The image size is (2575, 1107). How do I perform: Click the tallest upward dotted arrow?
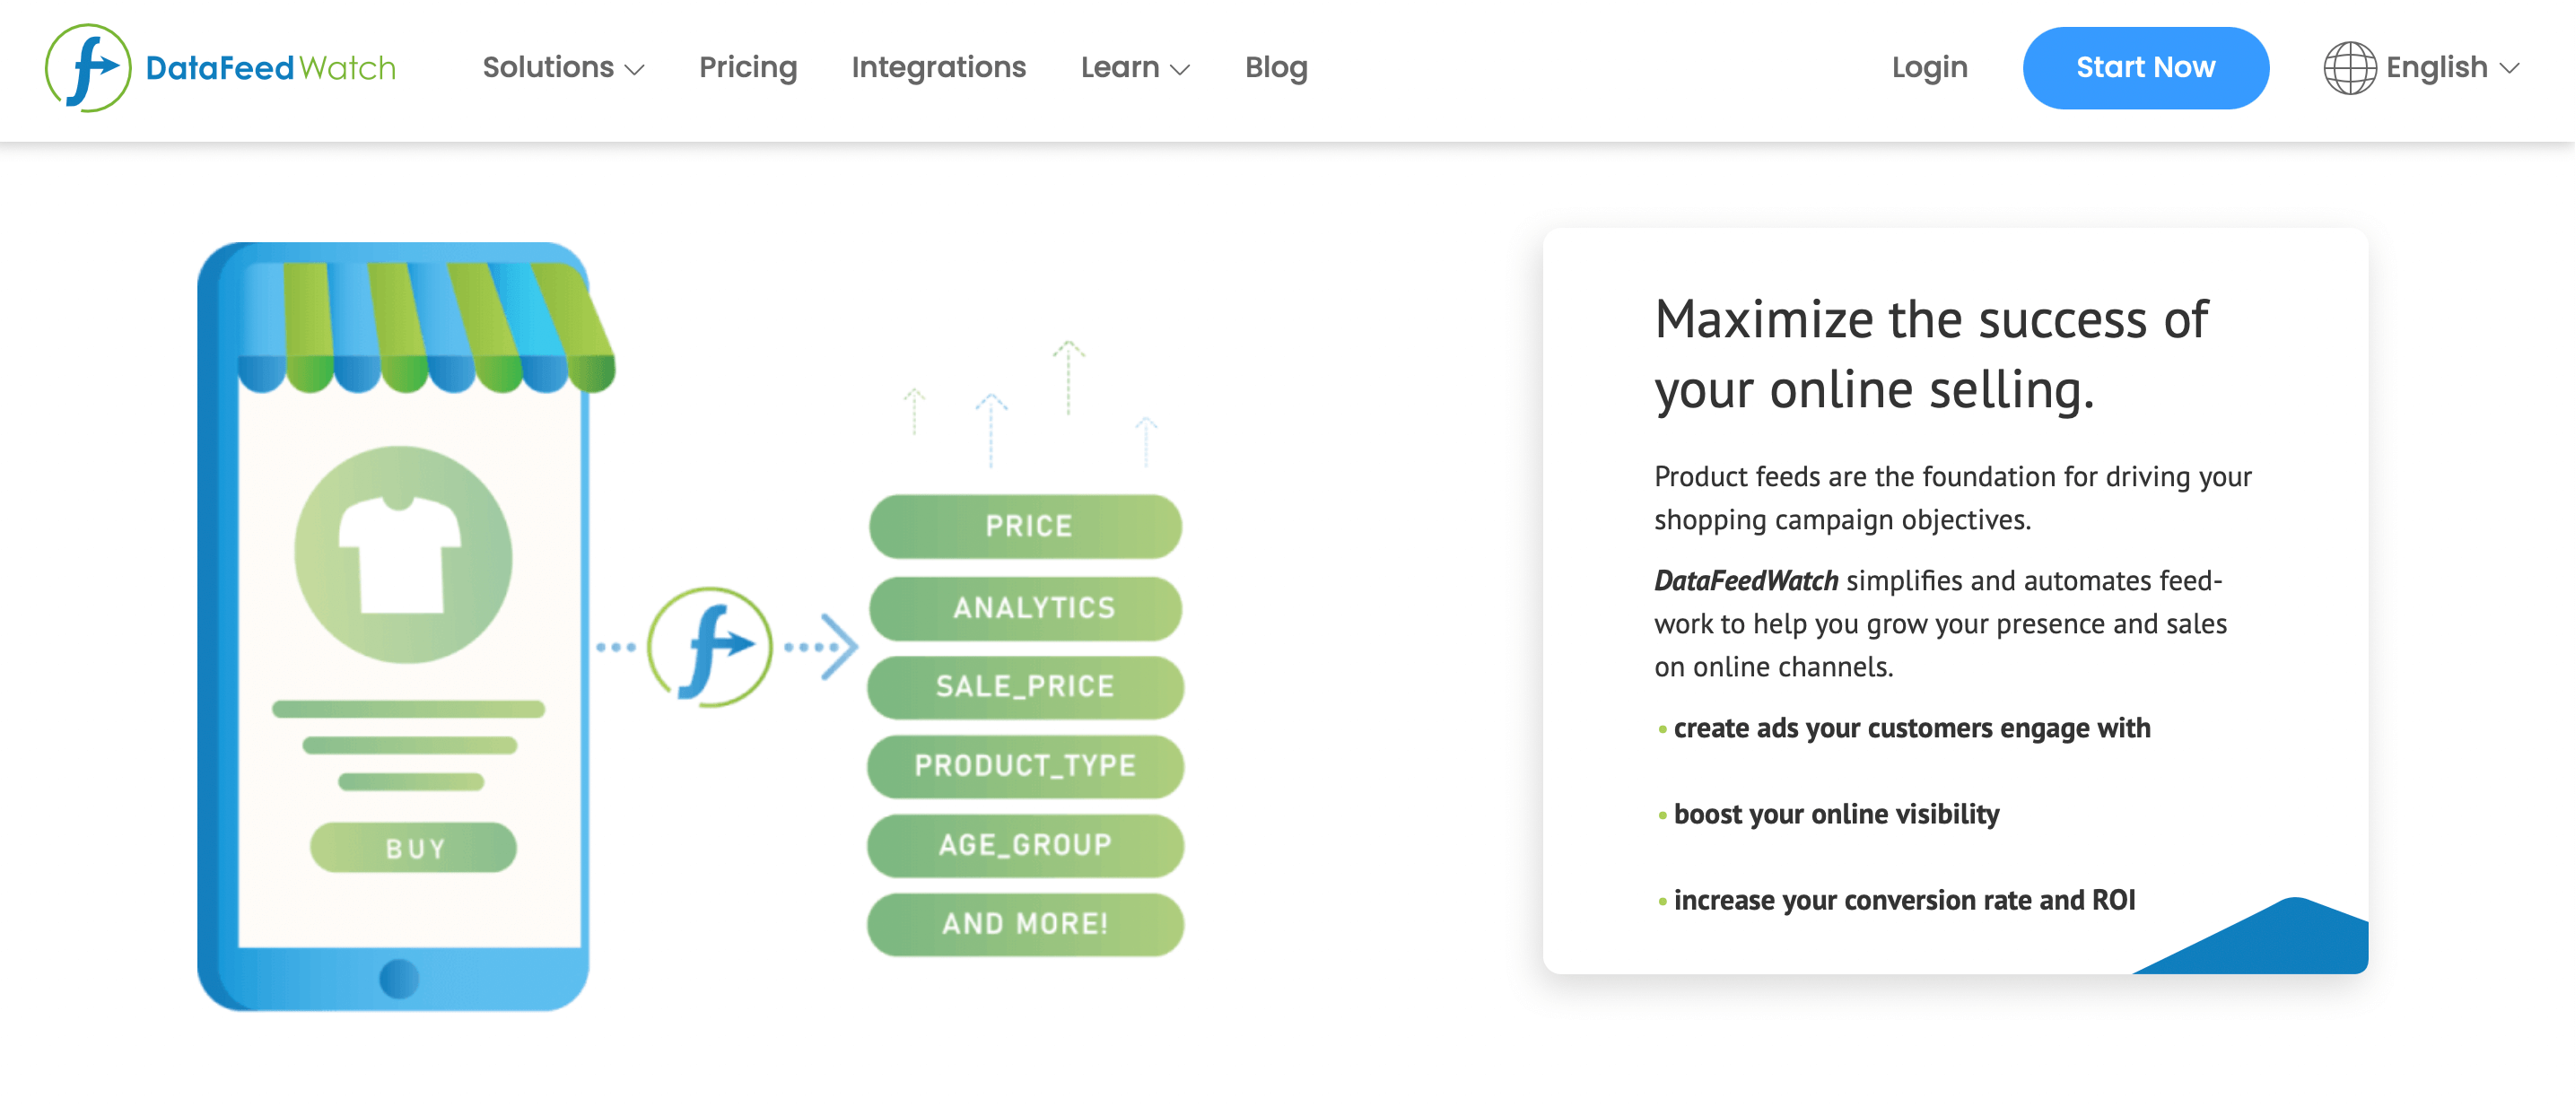pyautogui.click(x=1069, y=378)
